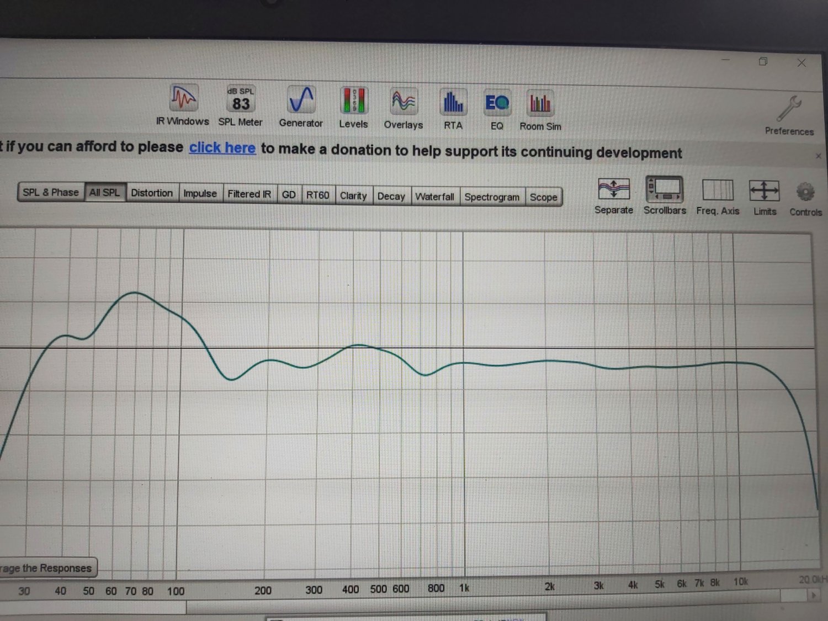Open Preferences wrench icon
This screenshot has width=828, height=621.
[789, 115]
